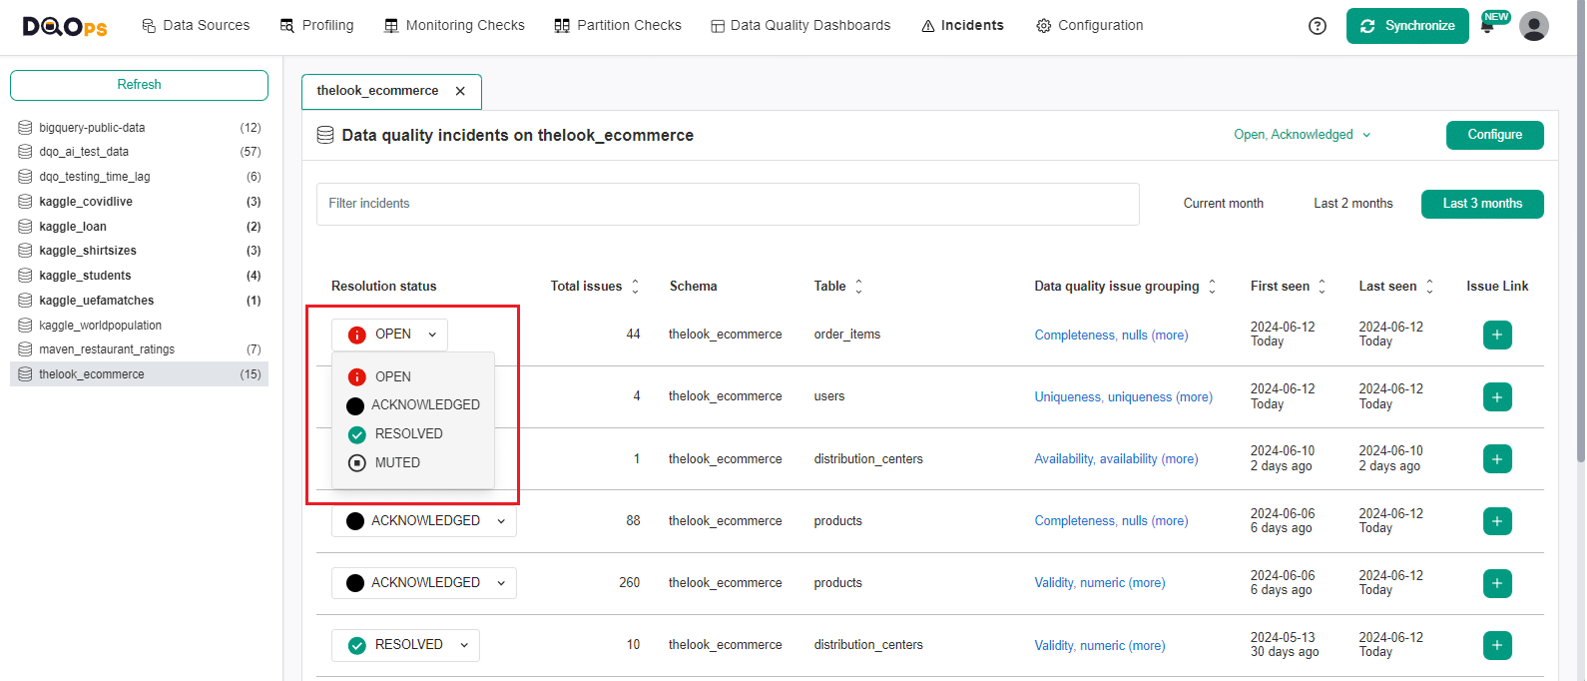Select kaggle_students connection

click(x=139, y=276)
